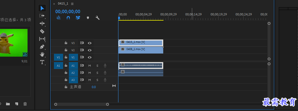Select the Pen tool

pyautogui.click(x=42, y=47)
